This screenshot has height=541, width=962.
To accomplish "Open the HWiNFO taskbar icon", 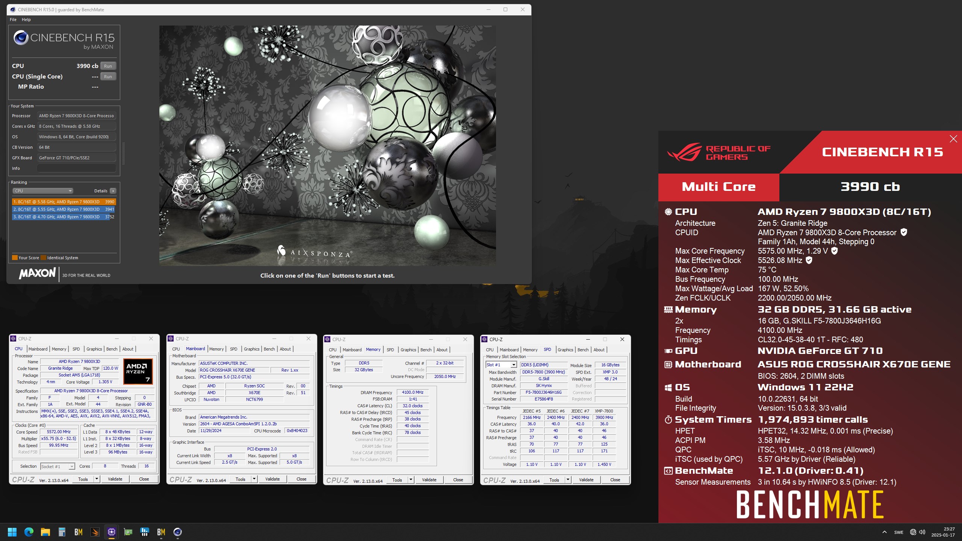I will [x=145, y=532].
